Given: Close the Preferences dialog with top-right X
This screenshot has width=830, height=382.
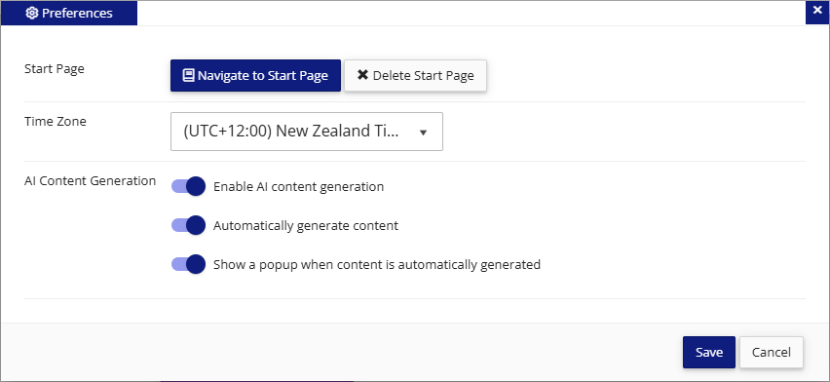Looking at the screenshot, I should coord(816,11).
